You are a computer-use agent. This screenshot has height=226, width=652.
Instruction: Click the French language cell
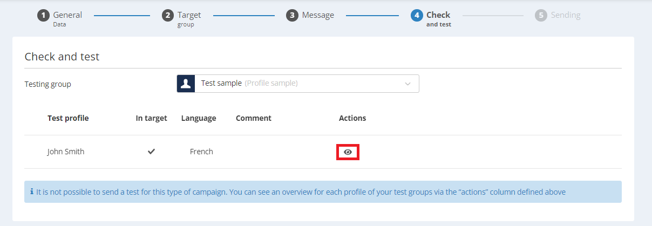[x=201, y=152]
